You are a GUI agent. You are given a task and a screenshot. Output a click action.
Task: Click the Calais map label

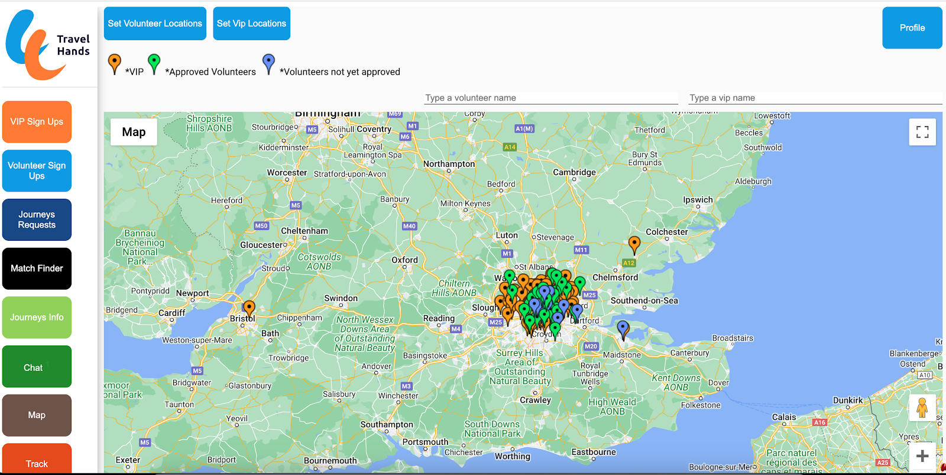[x=784, y=417]
